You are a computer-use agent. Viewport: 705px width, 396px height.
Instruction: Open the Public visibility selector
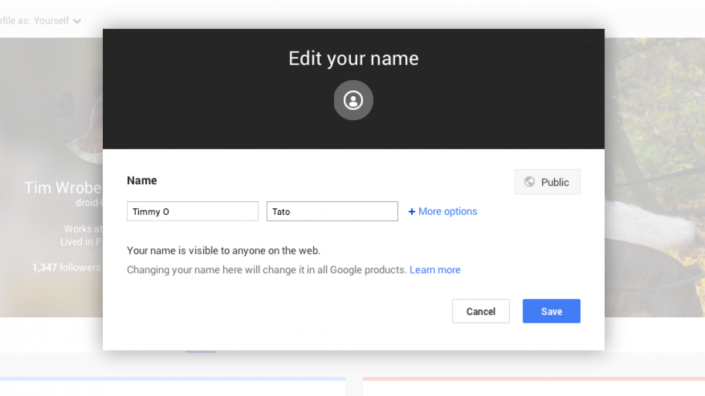point(547,182)
